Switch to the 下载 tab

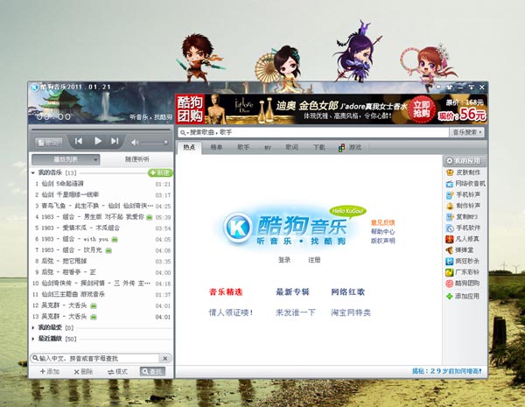coord(319,147)
